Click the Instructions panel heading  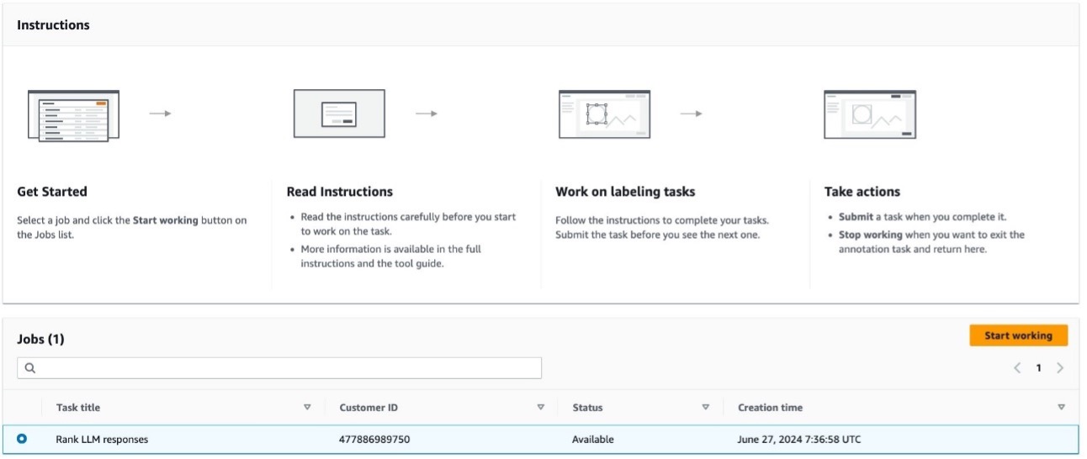(53, 25)
